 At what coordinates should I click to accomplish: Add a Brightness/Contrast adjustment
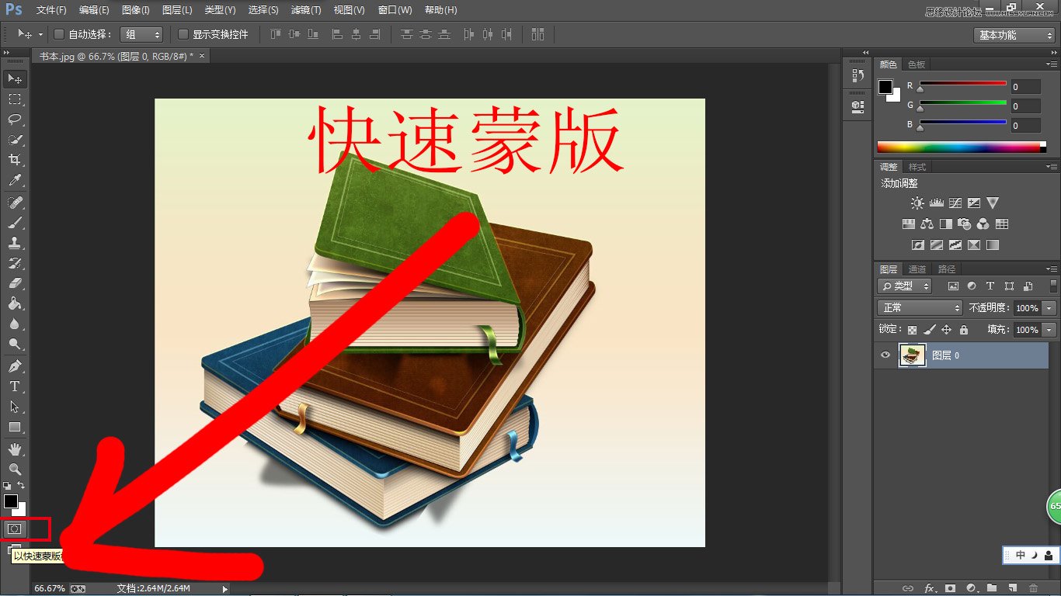pos(917,203)
